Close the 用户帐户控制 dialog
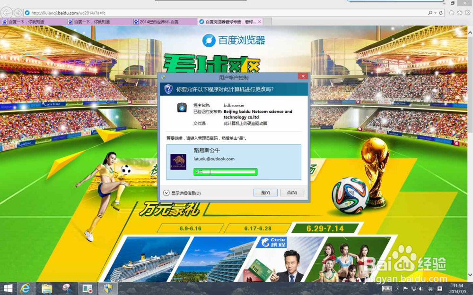Screen dimensions: 473x295 303,76
